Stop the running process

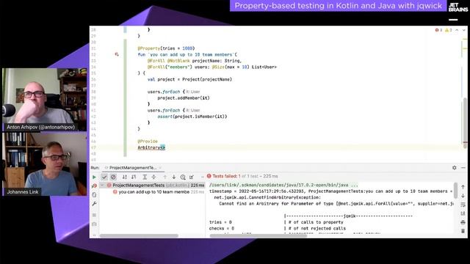tap(94, 215)
